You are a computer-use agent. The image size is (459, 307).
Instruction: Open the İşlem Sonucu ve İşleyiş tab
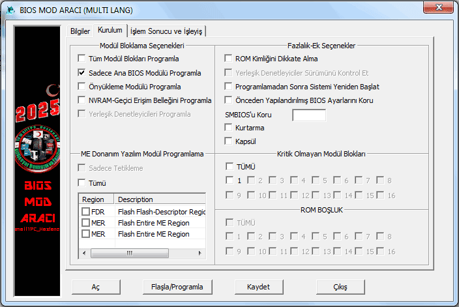point(168,31)
